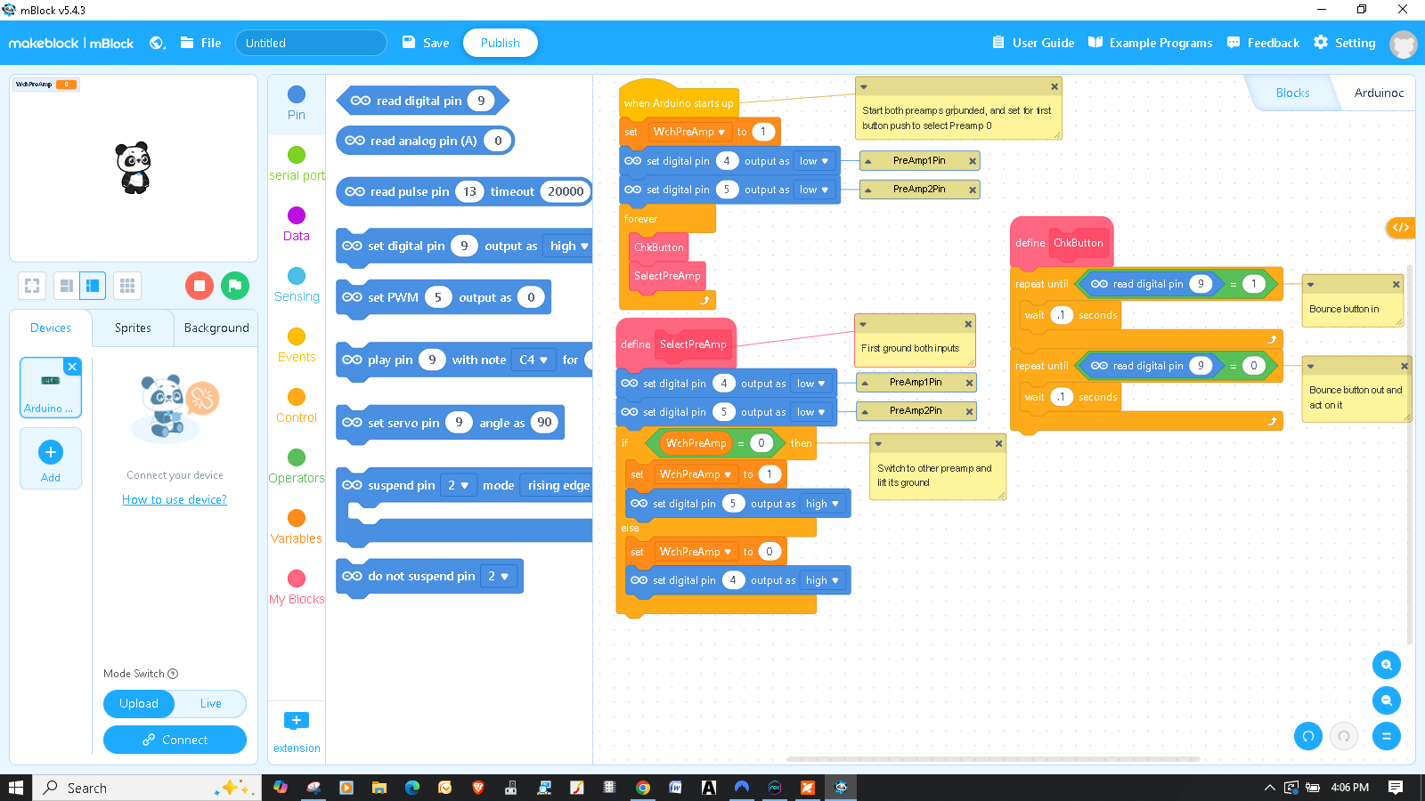The image size is (1425, 801).
Task: Open Setting gear menu
Action: pyautogui.click(x=1345, y=43)
